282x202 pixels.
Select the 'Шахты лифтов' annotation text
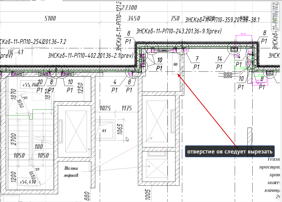pyautogui.click(x=71, y=172)
